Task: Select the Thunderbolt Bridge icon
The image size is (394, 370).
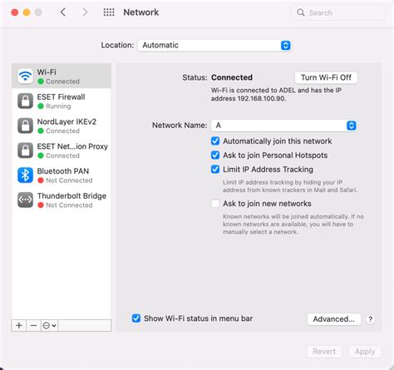Action: coord(25,200)
